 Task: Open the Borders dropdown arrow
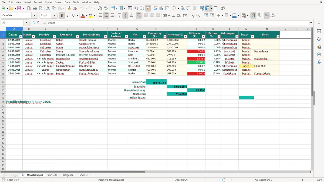223,16
